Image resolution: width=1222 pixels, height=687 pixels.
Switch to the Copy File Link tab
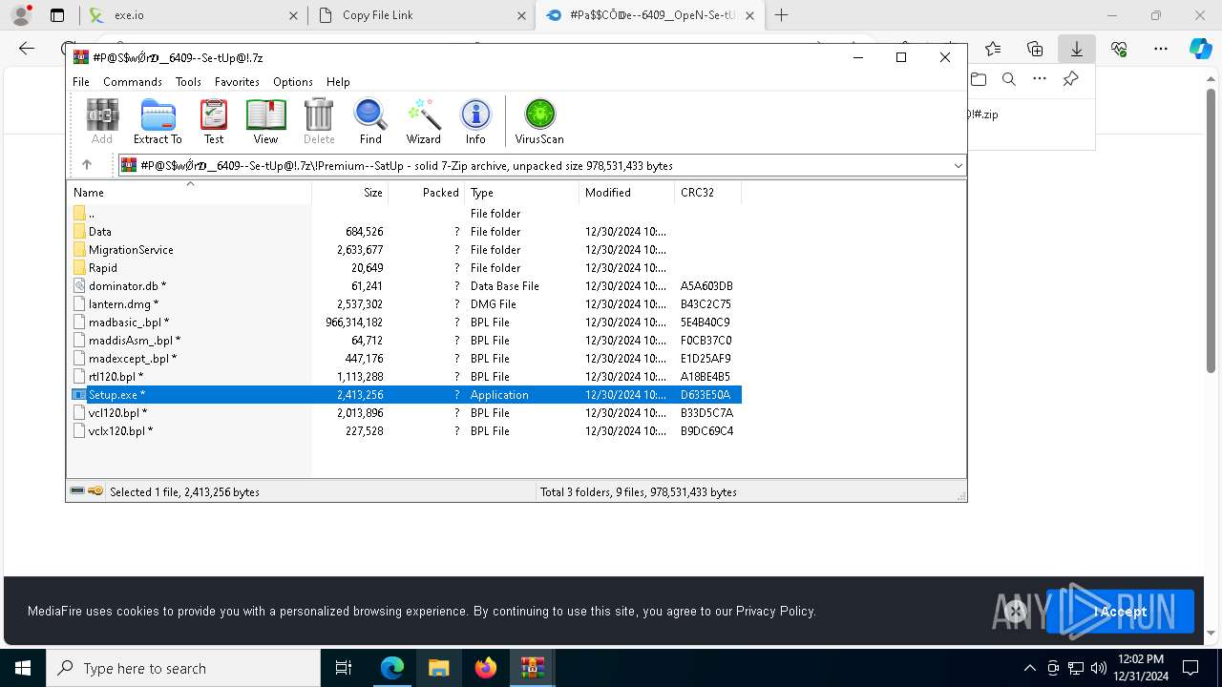click(422, 15)
